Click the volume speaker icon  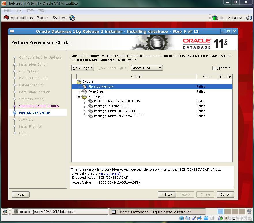point(249,18)
